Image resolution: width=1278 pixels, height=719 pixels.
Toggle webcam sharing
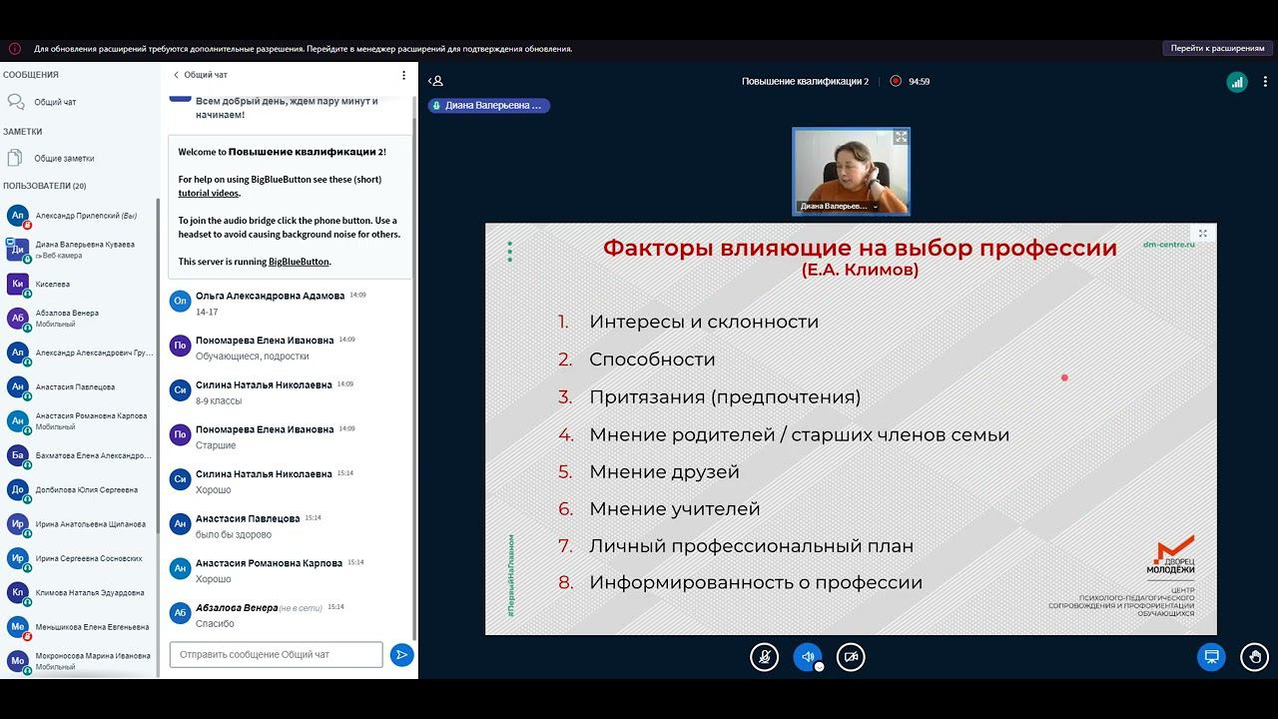pyautogui.click(x=851, y=657)
